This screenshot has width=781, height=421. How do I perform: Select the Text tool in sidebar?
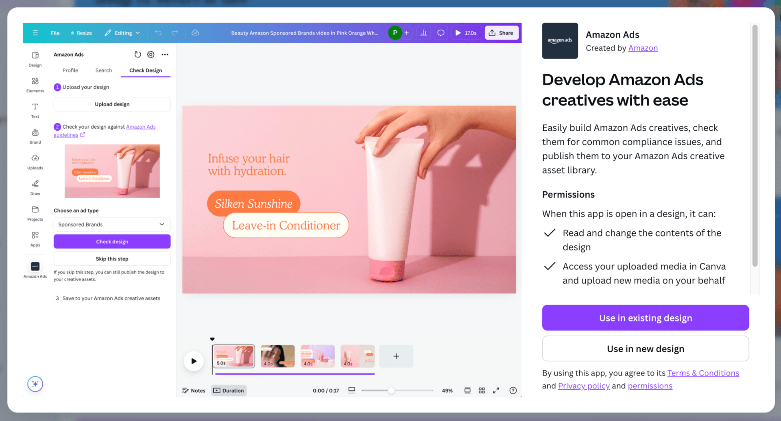pos(35,110)
